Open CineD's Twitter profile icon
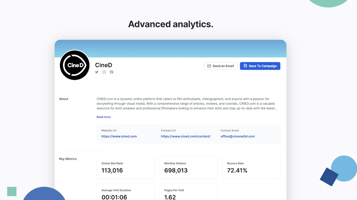This screenshot has width=357, height=200. [97, 72]
